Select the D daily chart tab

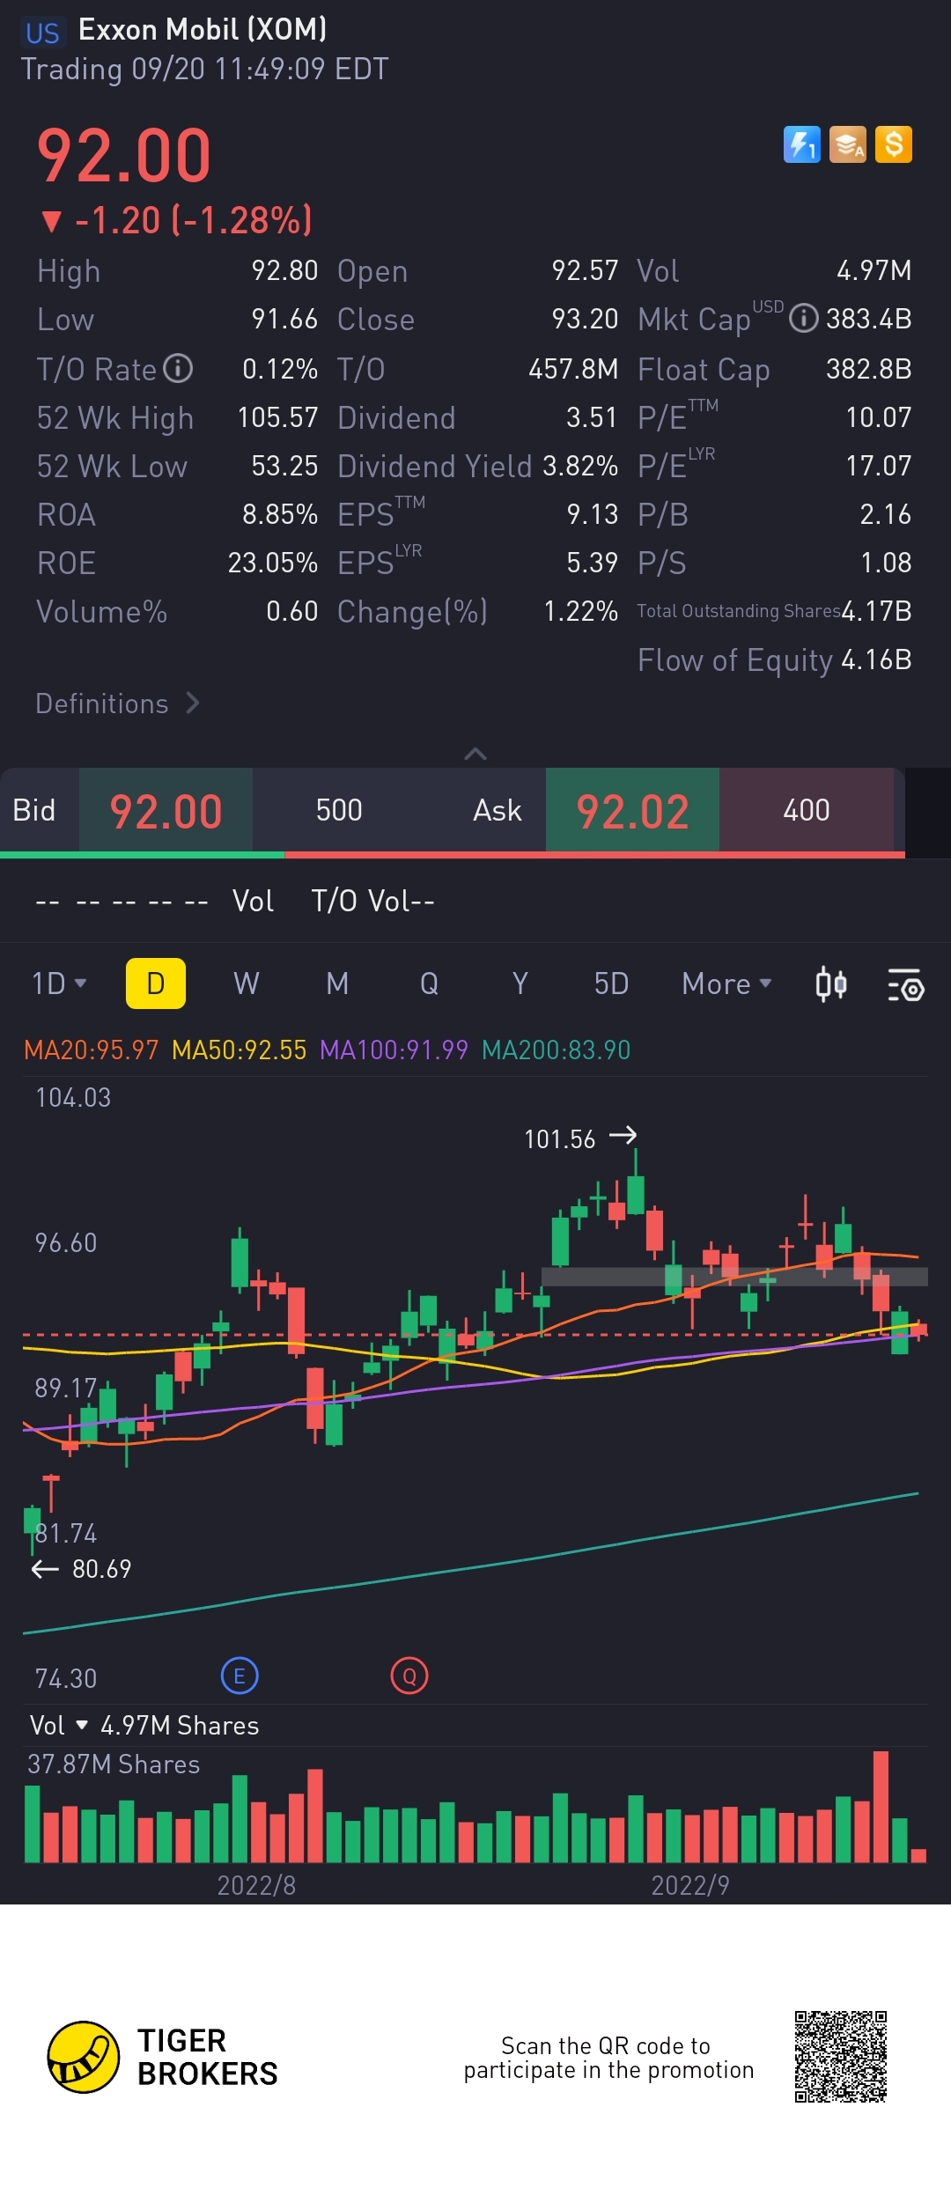coord(156,983)
